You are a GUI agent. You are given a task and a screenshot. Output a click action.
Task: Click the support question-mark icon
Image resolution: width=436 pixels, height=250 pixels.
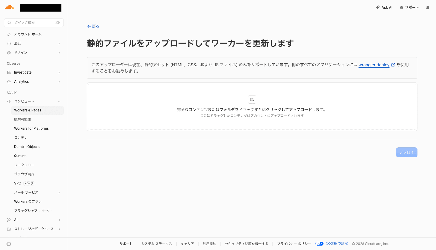click(402, 8)
